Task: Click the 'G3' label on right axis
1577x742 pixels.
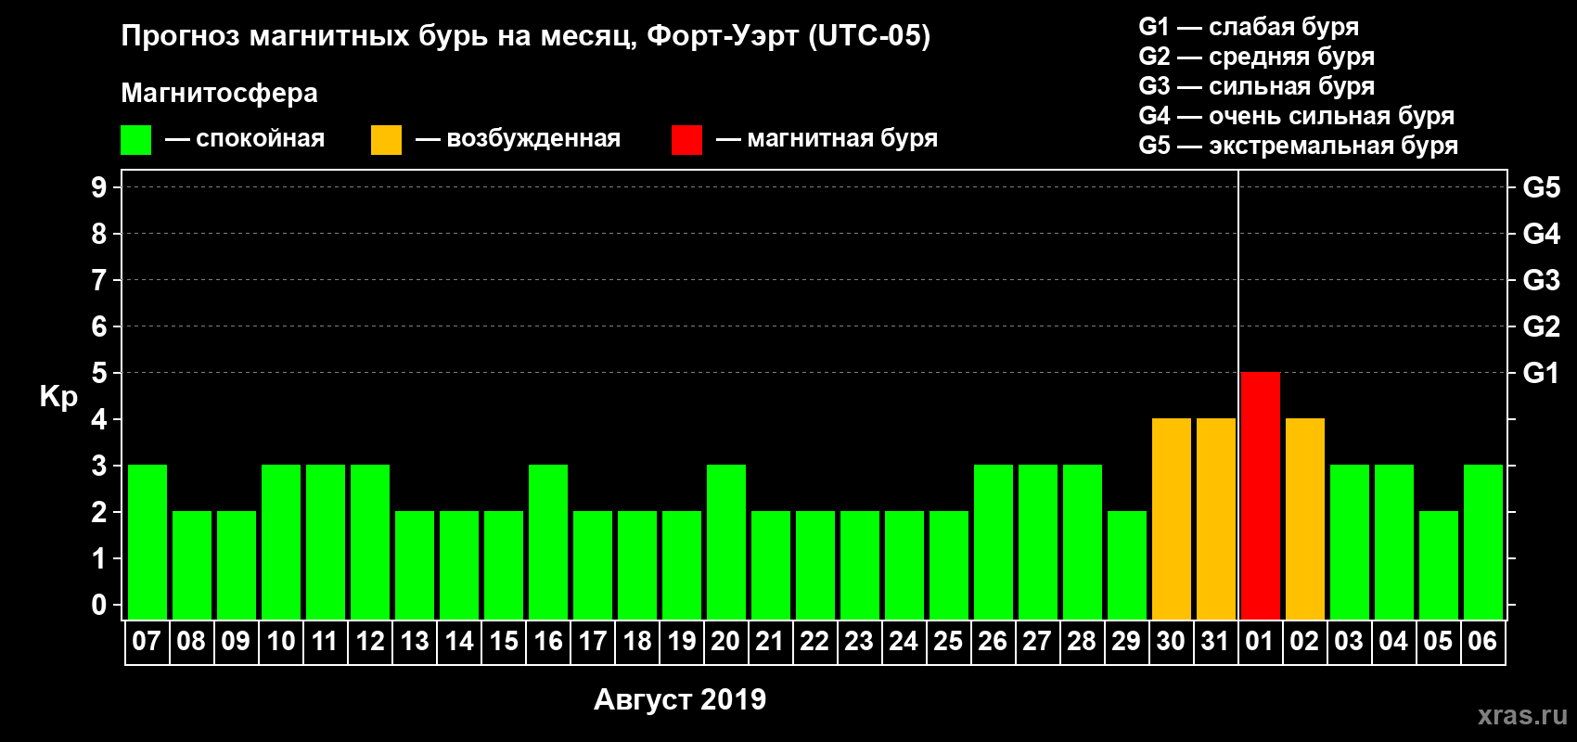Action: [x=1542, y=280]
